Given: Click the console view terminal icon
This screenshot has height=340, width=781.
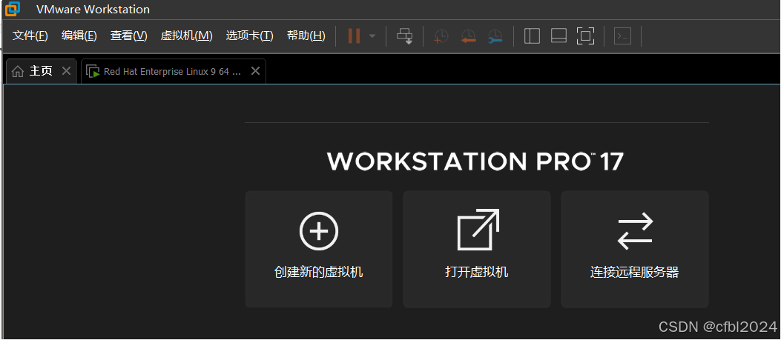Looking at the screenshot, I should [x=622, y=36].
